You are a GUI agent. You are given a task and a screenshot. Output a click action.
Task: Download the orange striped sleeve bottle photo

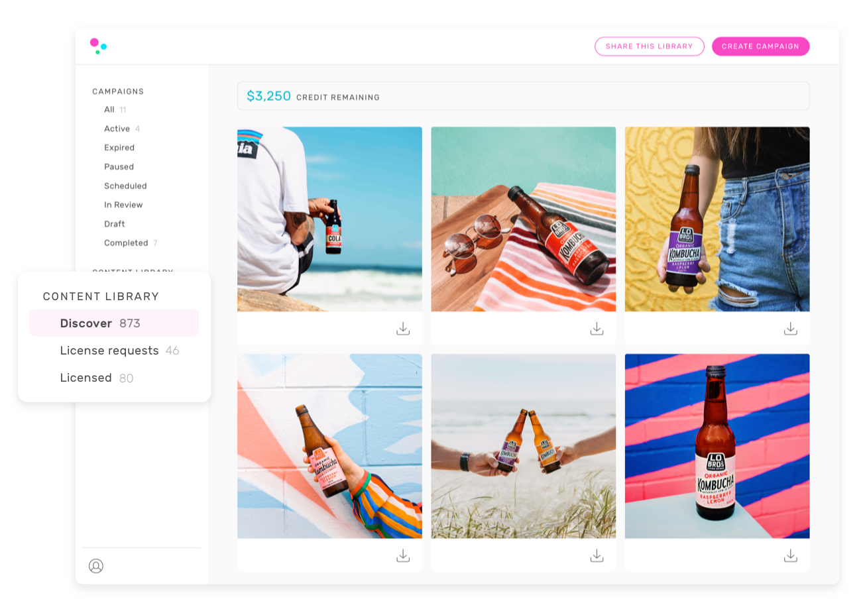(403, 555)
